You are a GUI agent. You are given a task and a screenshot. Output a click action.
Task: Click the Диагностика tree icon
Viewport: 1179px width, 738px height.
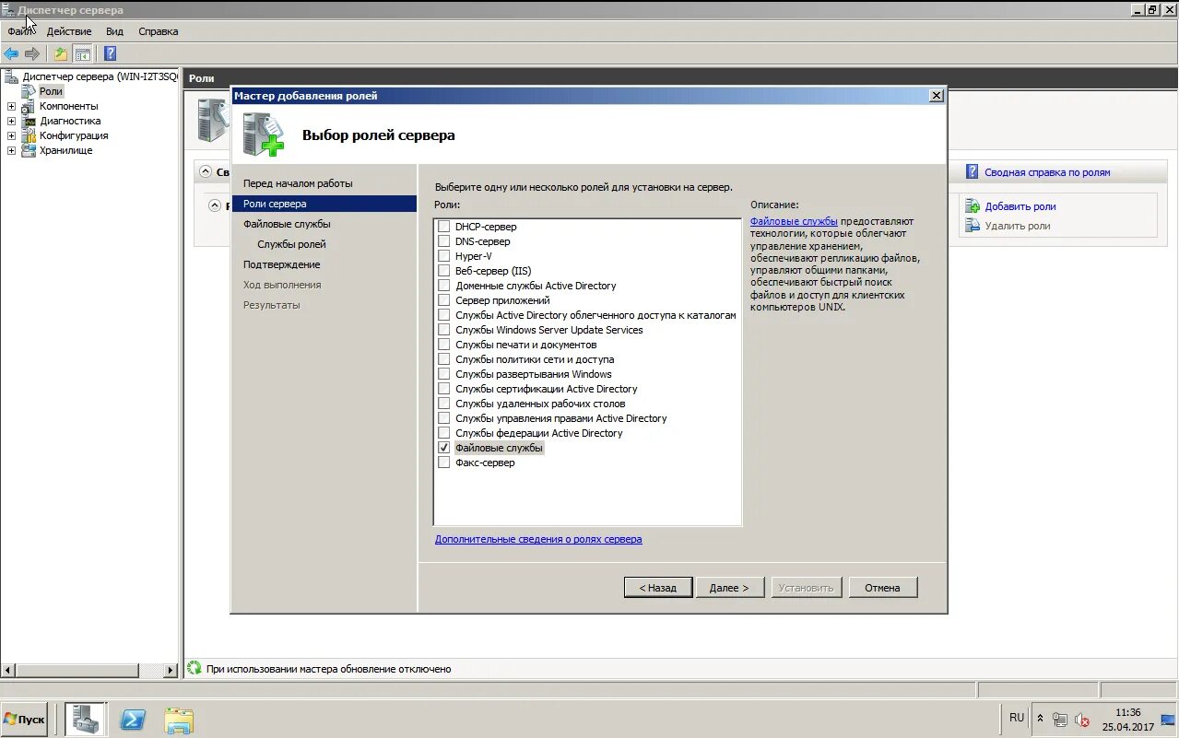point(29,121)
